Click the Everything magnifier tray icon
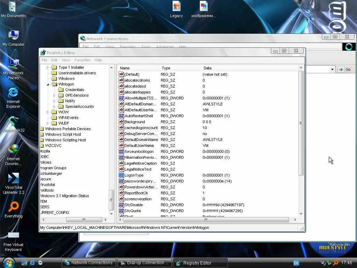The height and width of the screenshot is (268, 357). click(x=336, y=263)
